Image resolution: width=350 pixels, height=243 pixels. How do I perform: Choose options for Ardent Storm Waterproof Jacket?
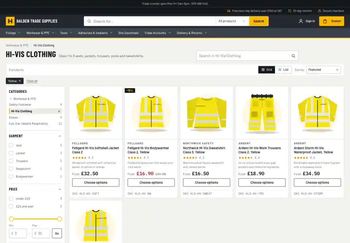point(317,183)
